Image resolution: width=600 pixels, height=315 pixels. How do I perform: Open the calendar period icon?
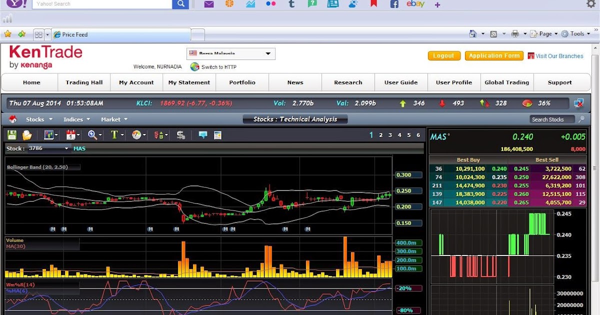pyautogui.click(x=70, y=135)
